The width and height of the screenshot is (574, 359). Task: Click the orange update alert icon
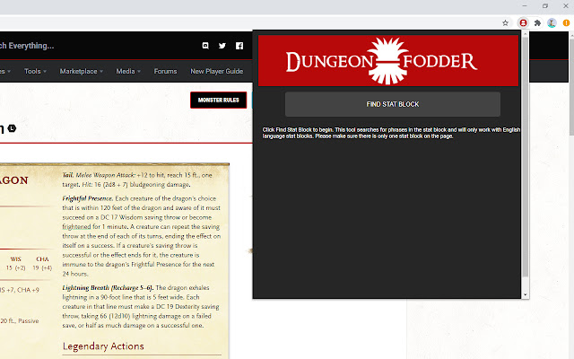(x=566, y=23)
